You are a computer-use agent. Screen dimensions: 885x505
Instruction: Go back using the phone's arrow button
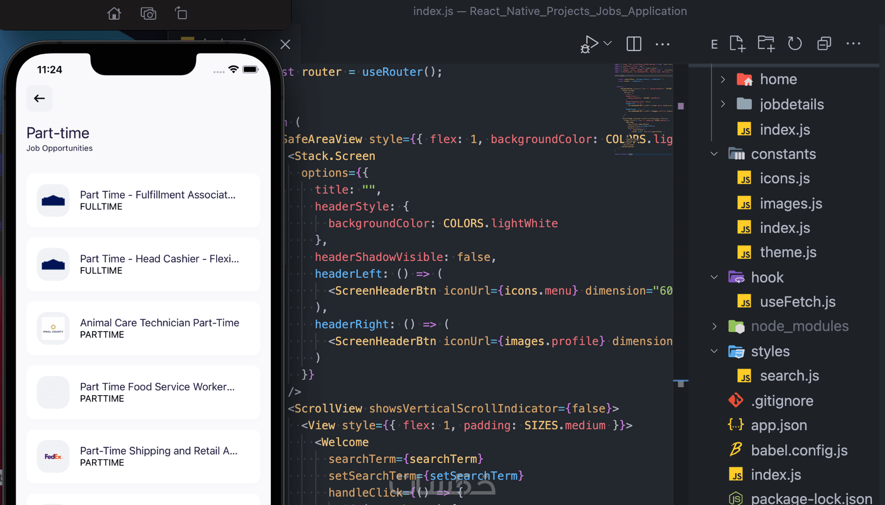point(40,98)
